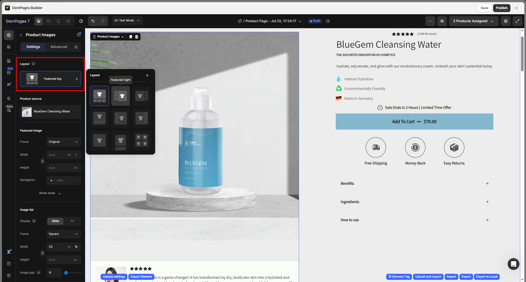
Task: Open the three-dots more options menu
Action: [430, 21]
